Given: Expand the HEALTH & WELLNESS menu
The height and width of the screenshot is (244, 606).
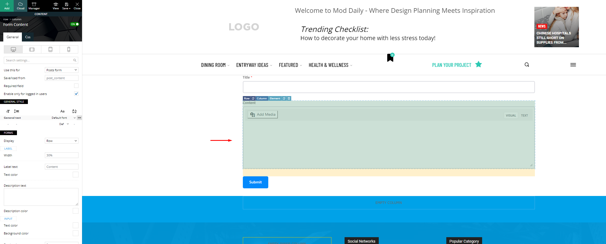Looking at the screenshot, I should (x=330, y=65).
